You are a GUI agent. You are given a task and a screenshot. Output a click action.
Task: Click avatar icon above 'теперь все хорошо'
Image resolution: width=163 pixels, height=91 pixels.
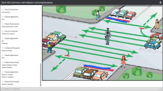[3, 31]
